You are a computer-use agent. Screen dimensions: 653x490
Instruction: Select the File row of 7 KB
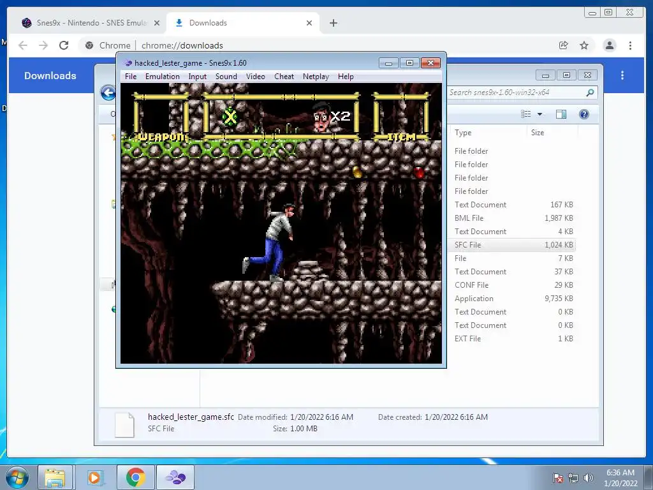point(513,258)
